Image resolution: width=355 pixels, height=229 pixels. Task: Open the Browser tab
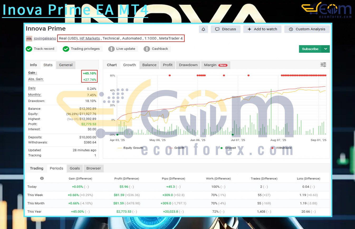pos(94,168)
